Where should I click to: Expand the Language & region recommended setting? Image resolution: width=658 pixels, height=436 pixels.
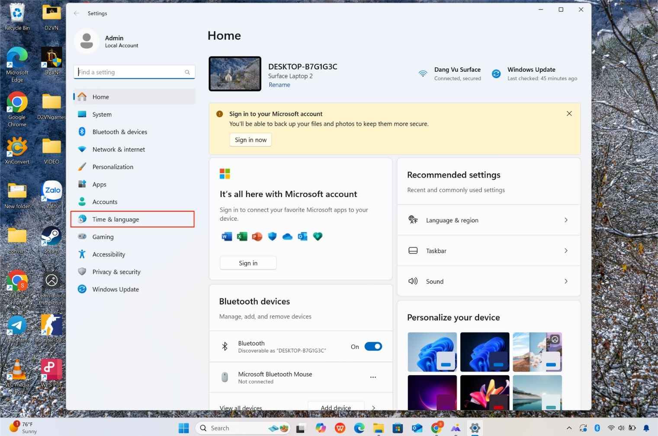click(x=488, y=220)
